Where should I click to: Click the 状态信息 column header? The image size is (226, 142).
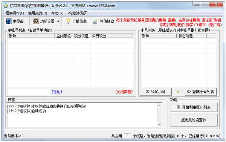[x=192, y=36]
